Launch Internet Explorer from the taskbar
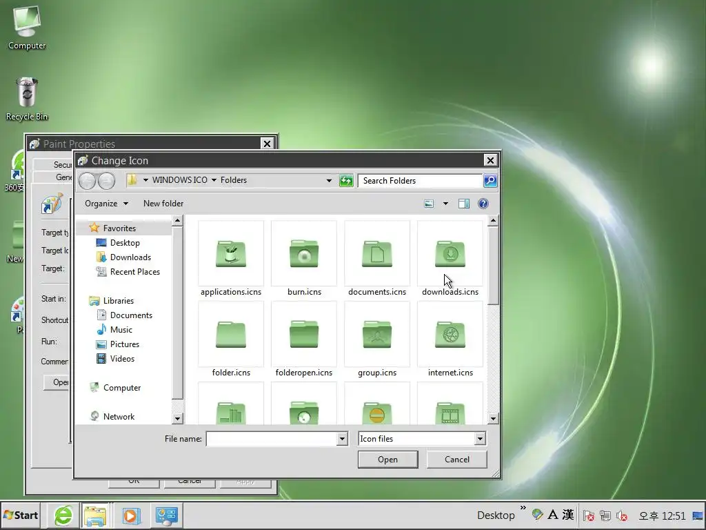The height and width of the screenshot is (530, 706). click(63, 515)
